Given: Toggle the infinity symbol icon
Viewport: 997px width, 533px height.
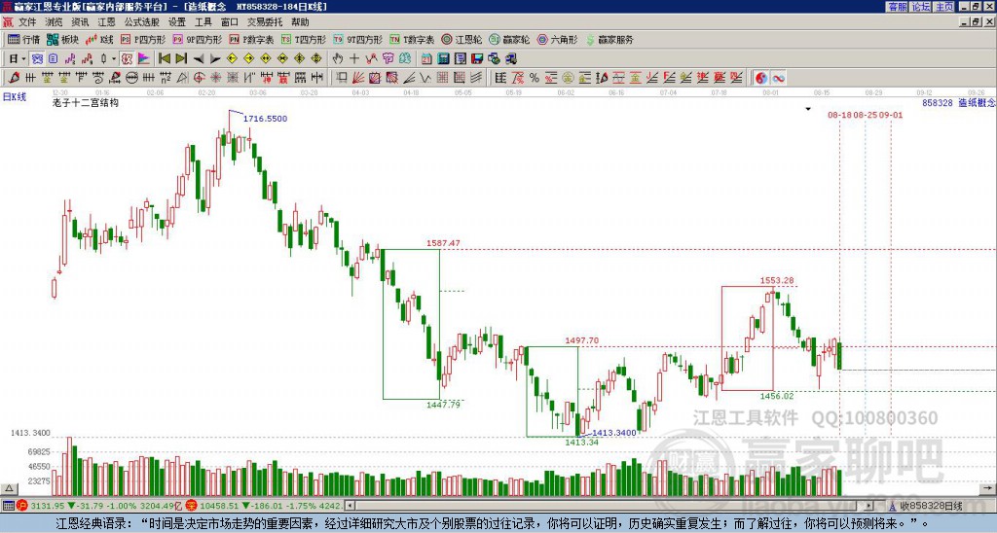Looking at the screenshot, I should (778, 78).
